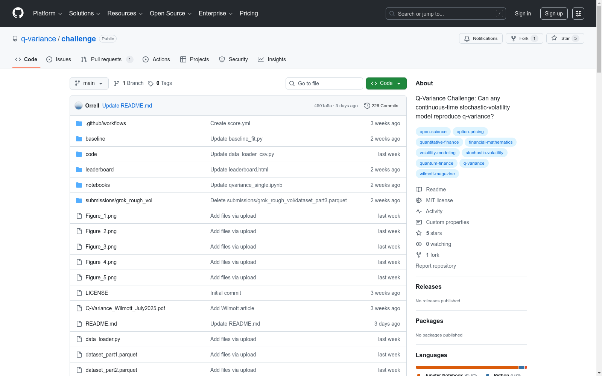
Task: Click the wilmott-magazine topic tag
Action: pos(437,174)
